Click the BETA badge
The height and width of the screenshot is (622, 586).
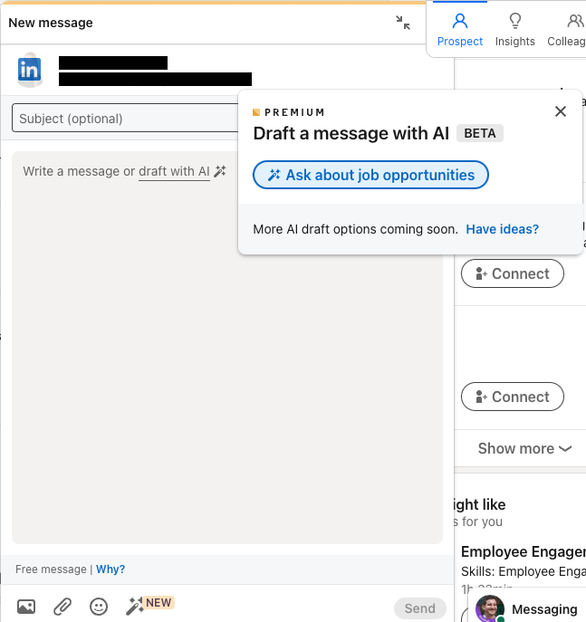pyautogui.click(x=480, y=133)
